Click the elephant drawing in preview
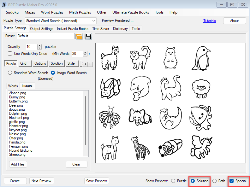 coord(139,117)
